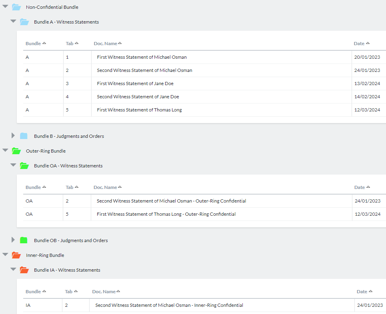Click the orange Bundle IA folder icon
The image size is (386, 314).
click(x=24, y=270)
